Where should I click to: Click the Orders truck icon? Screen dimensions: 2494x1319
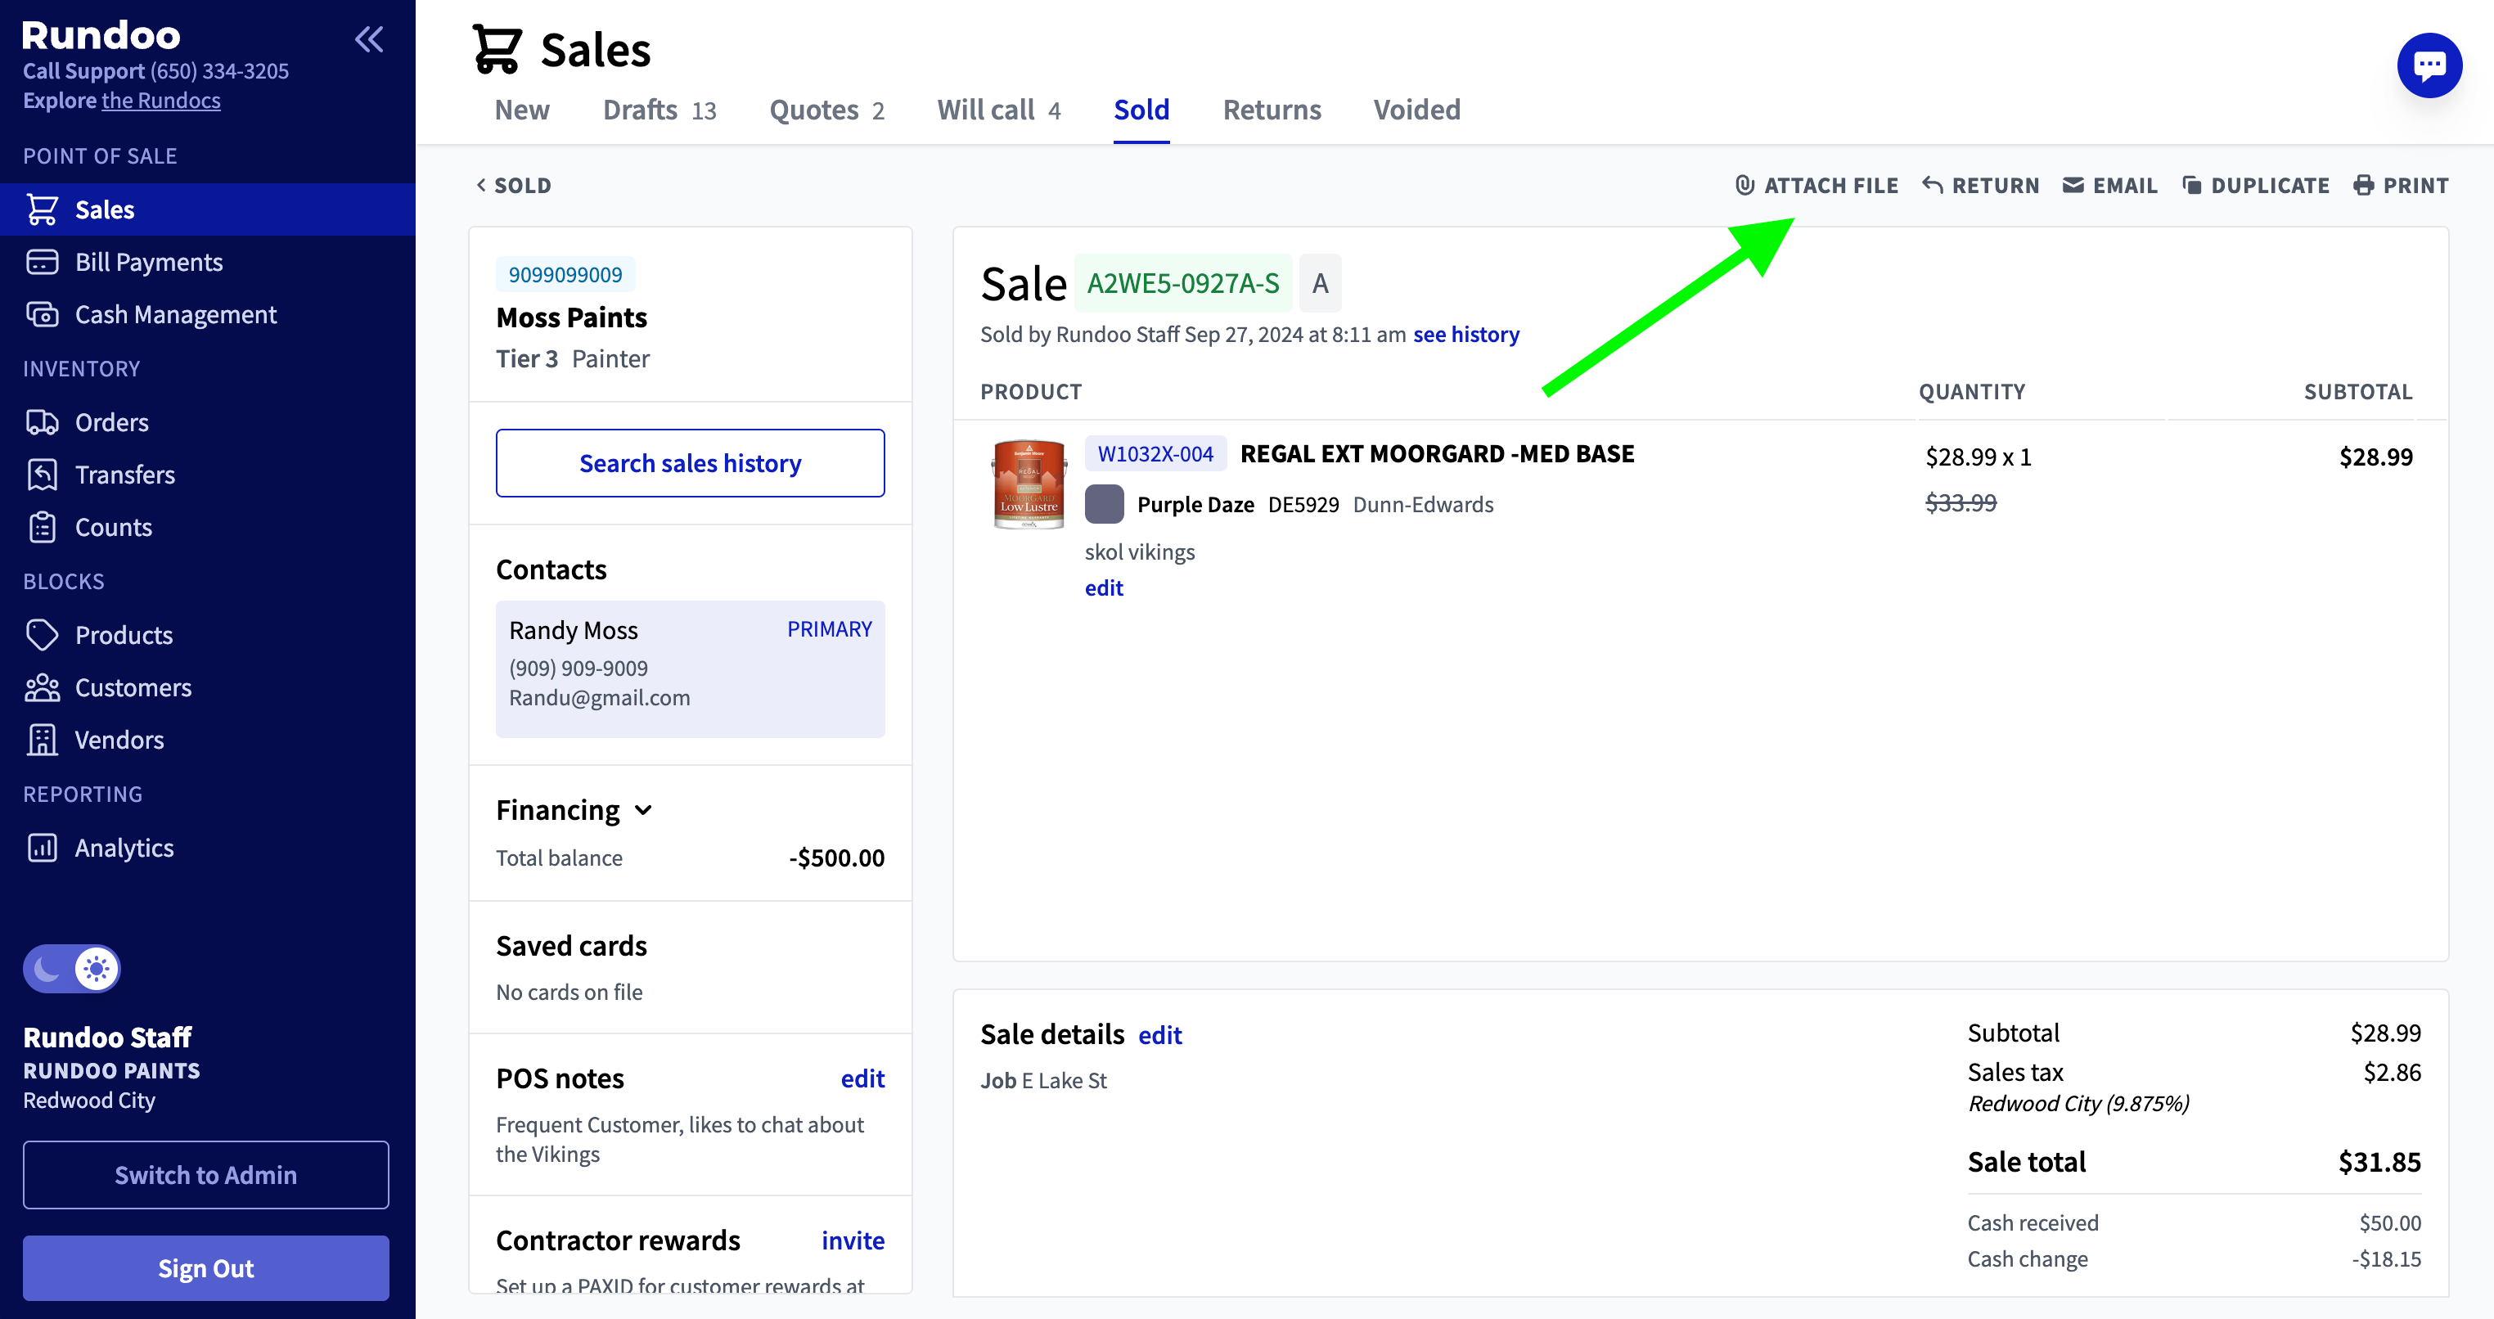coord(43,422)
